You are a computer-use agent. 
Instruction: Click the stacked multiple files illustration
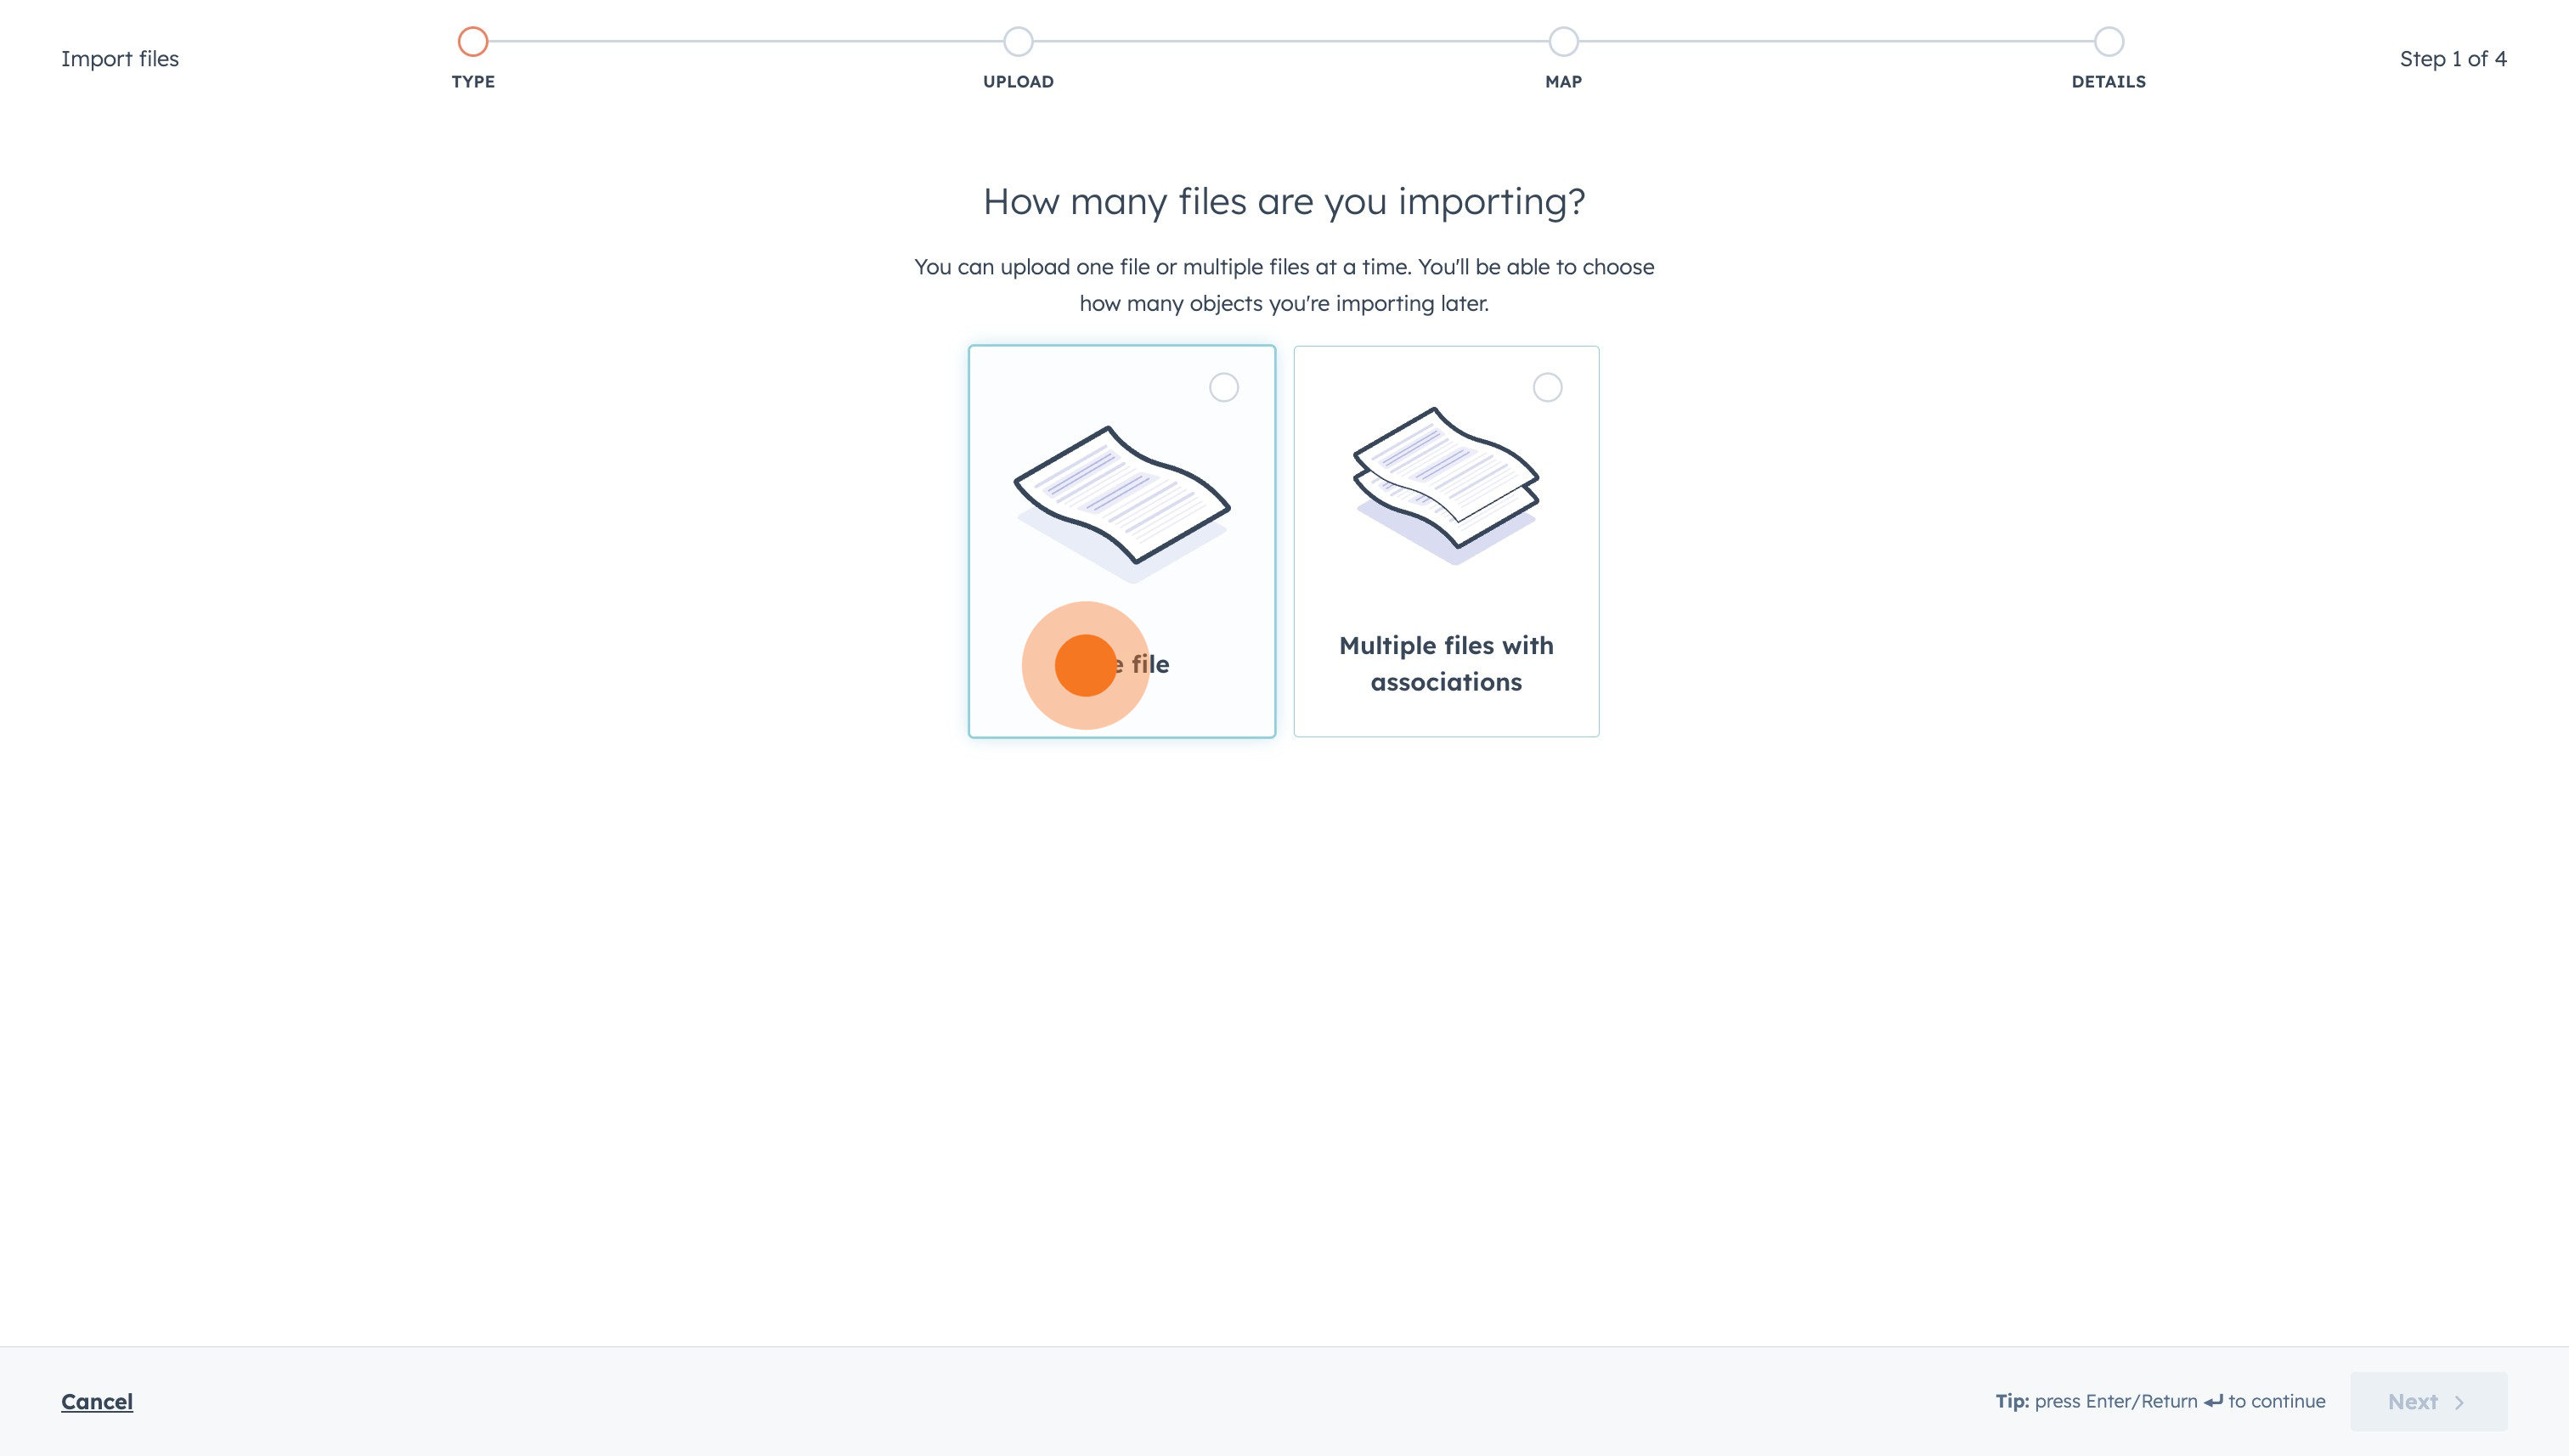pyautogui.click(x=1446, y=480)
